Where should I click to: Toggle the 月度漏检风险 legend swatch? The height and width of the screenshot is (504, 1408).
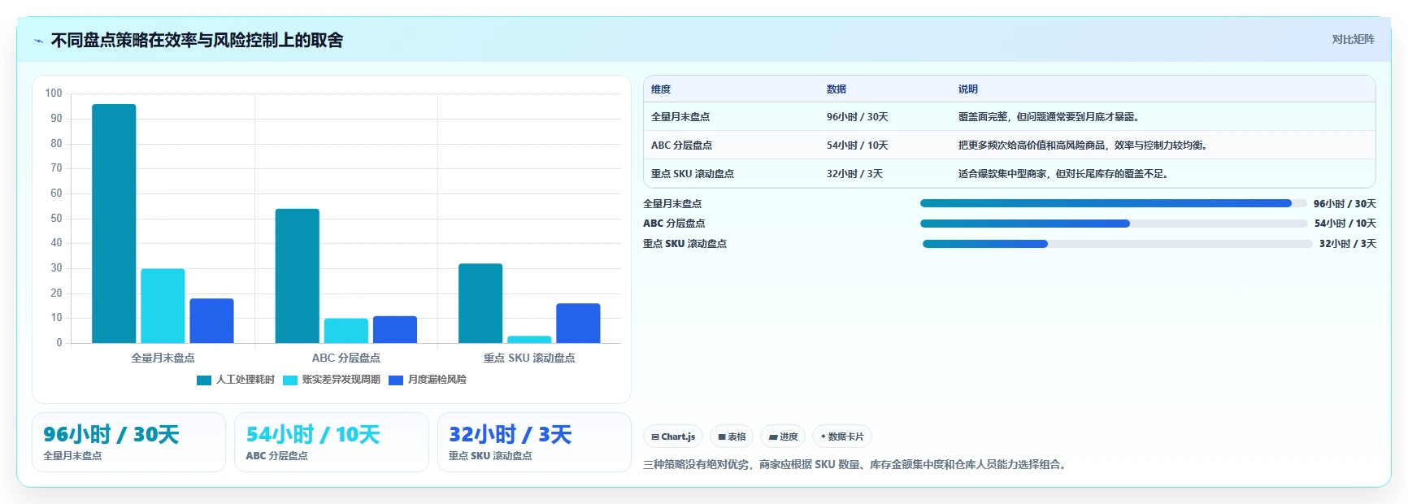(396, 380)
